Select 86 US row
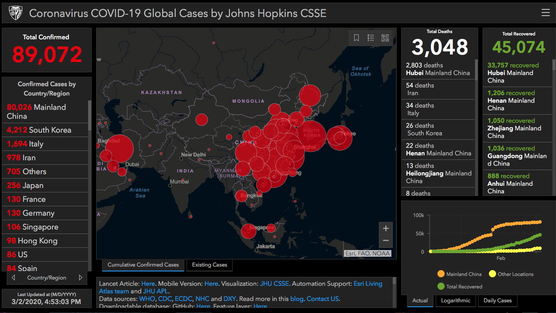The height and width of the screenshot is (313, 556). click(45, 255)
